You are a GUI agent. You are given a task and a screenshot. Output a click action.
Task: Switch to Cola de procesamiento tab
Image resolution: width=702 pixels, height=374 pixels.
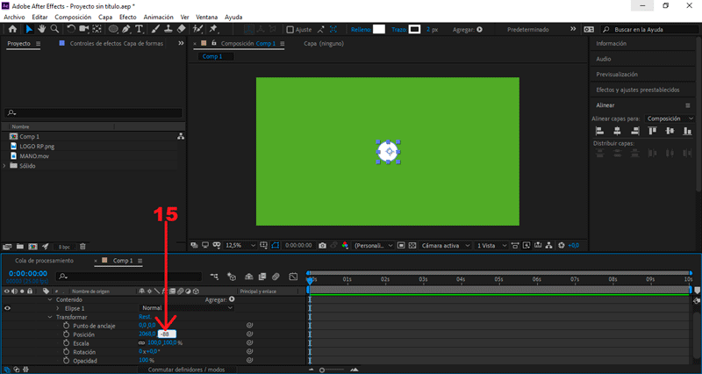[x=45, y=261]
